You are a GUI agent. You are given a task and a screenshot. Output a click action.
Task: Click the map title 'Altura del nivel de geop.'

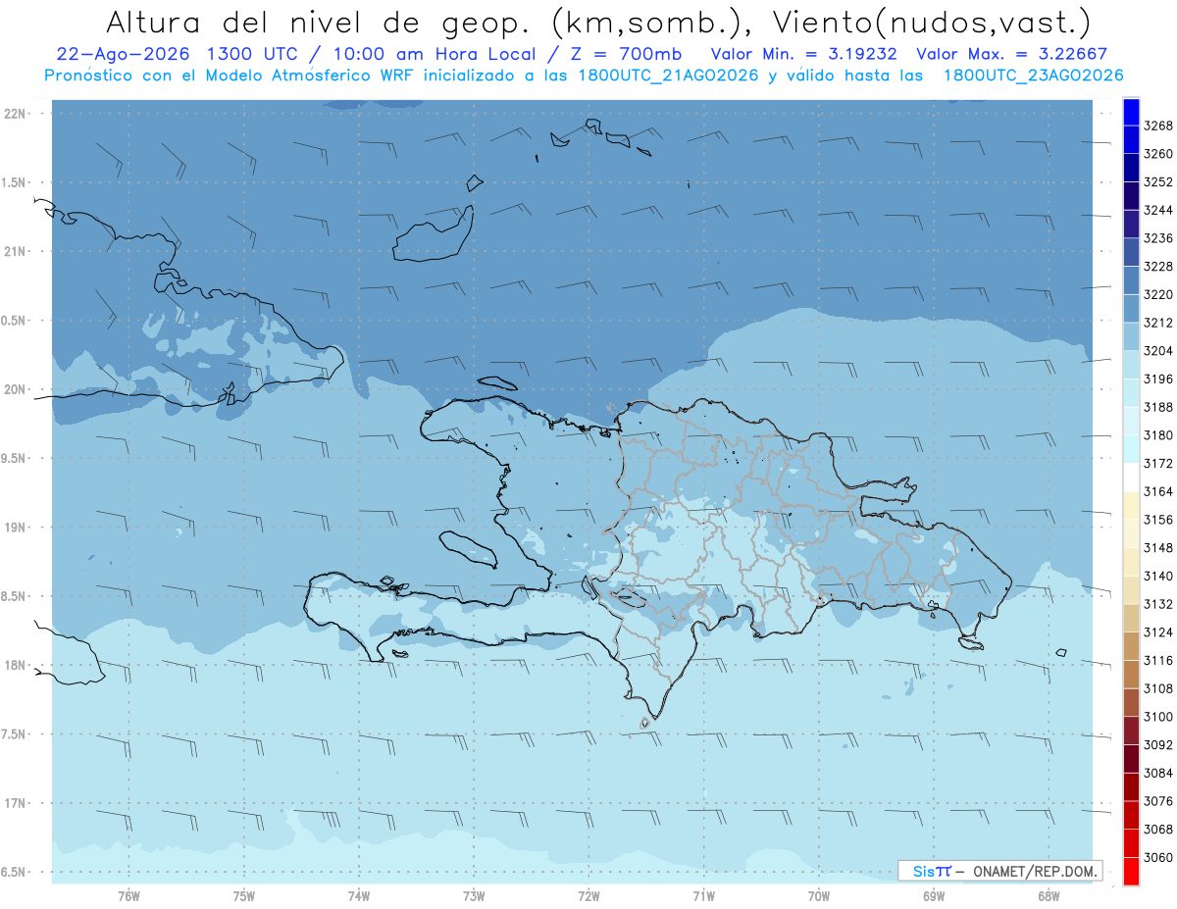tap(319, 22)
